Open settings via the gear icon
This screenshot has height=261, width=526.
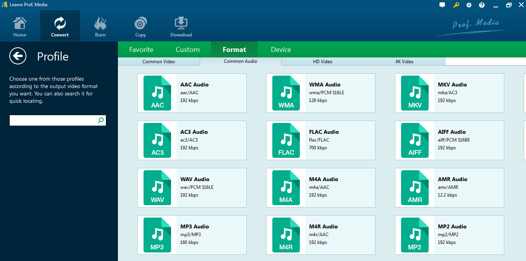[469, 5]
